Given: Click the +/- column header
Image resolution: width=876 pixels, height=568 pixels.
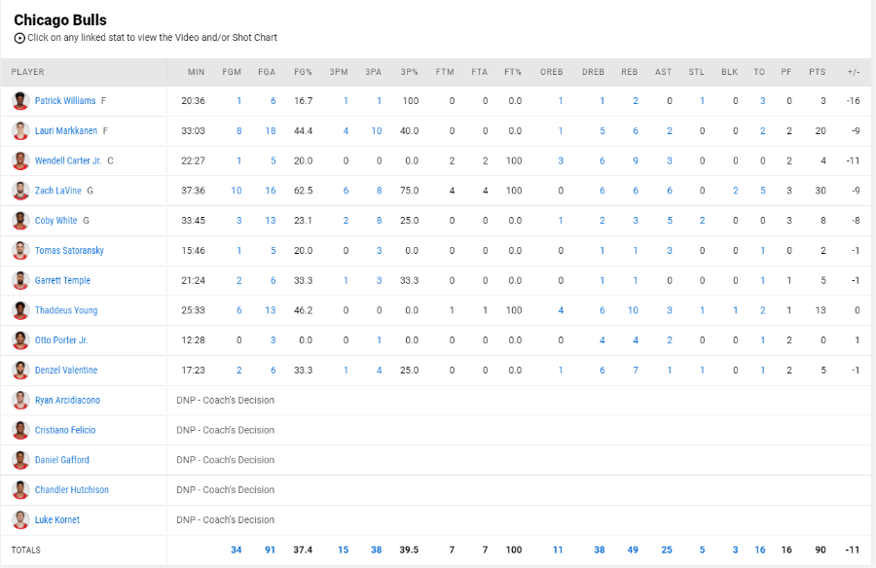Looking at the screenshot, I should point(854,72).
